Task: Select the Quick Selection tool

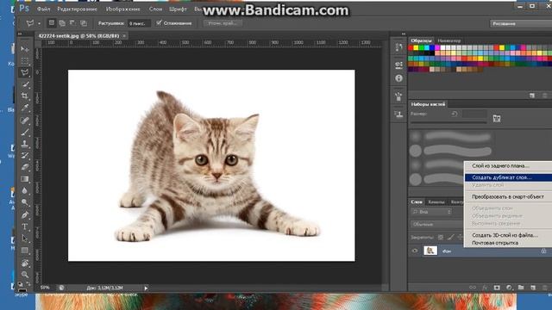Action: [x=24, y=84]
